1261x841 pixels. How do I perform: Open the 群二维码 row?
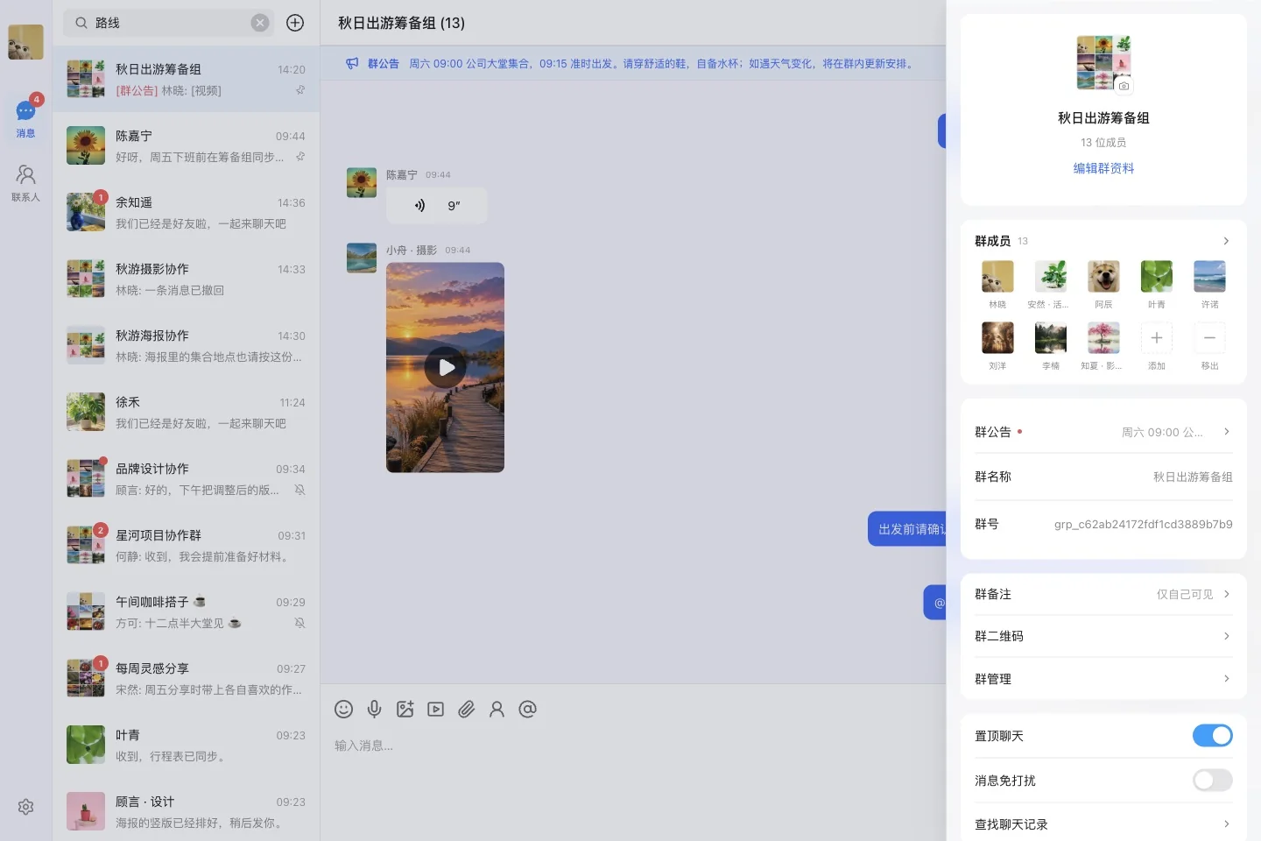pyautogui.click(x=1103, y=636)
